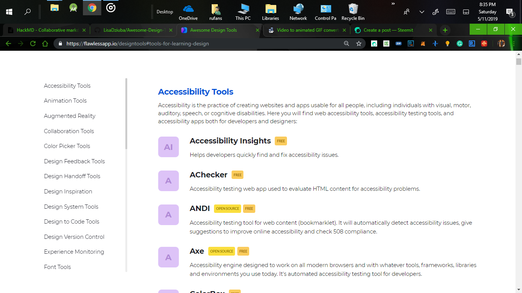The width and height of the screenshot is (522, 293).
Task: Open the Action Center notifications icon
Action: click(510, 12)
